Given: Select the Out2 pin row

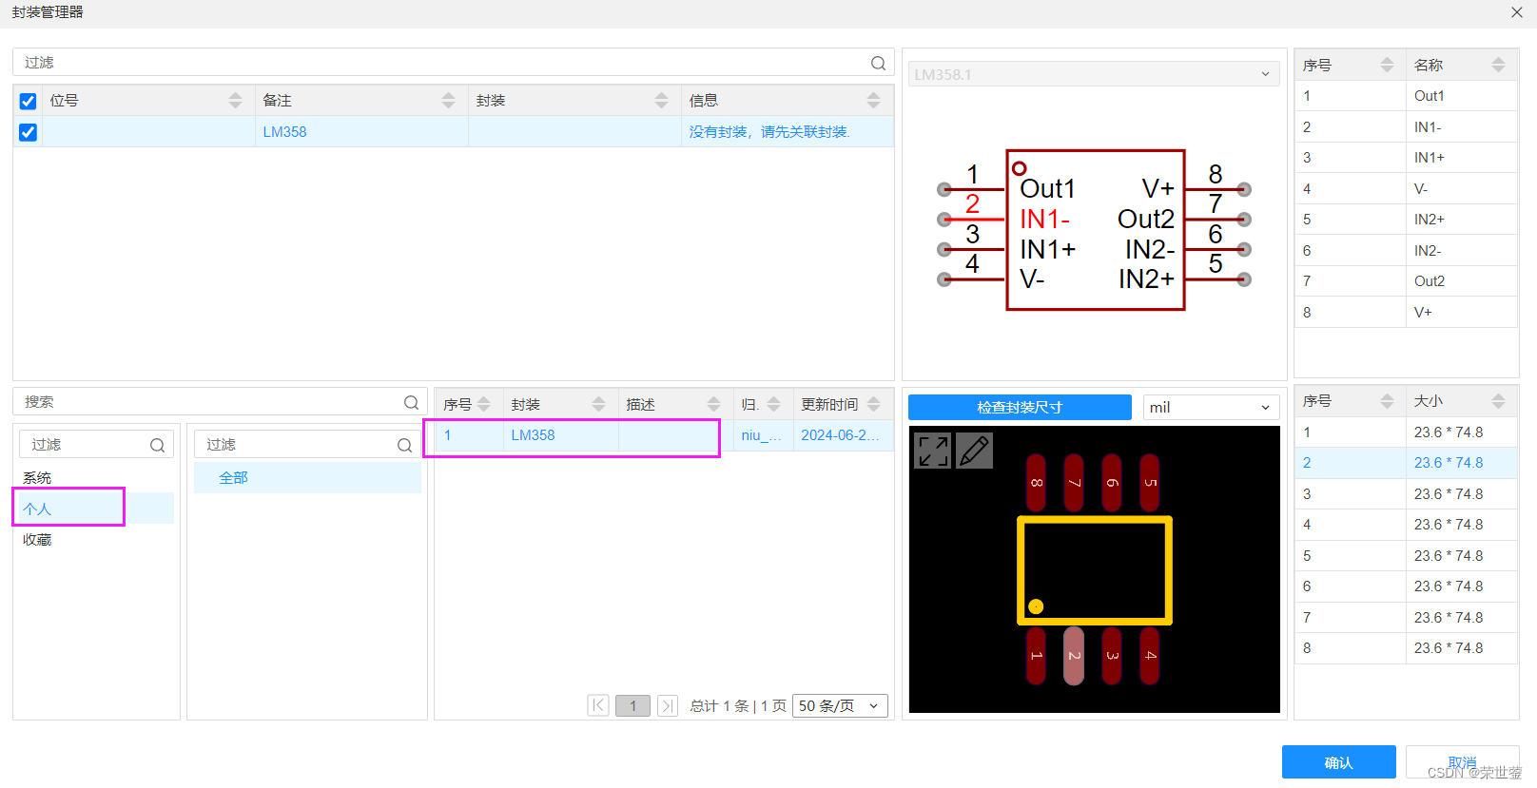Looking at the screenshot, I should 1406,281.
